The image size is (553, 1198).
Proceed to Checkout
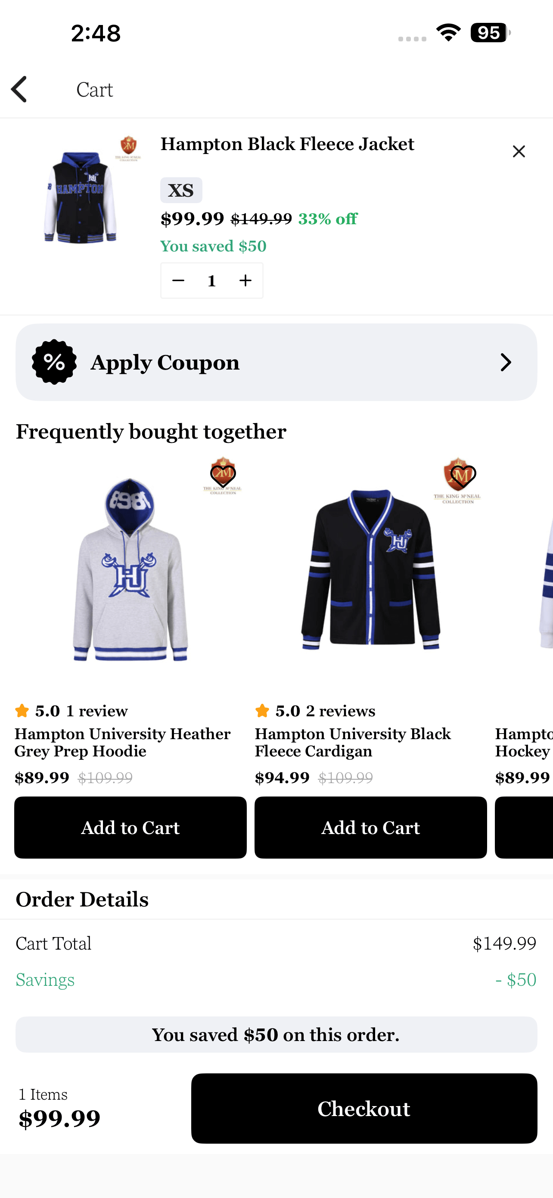tap(363, 1108)
